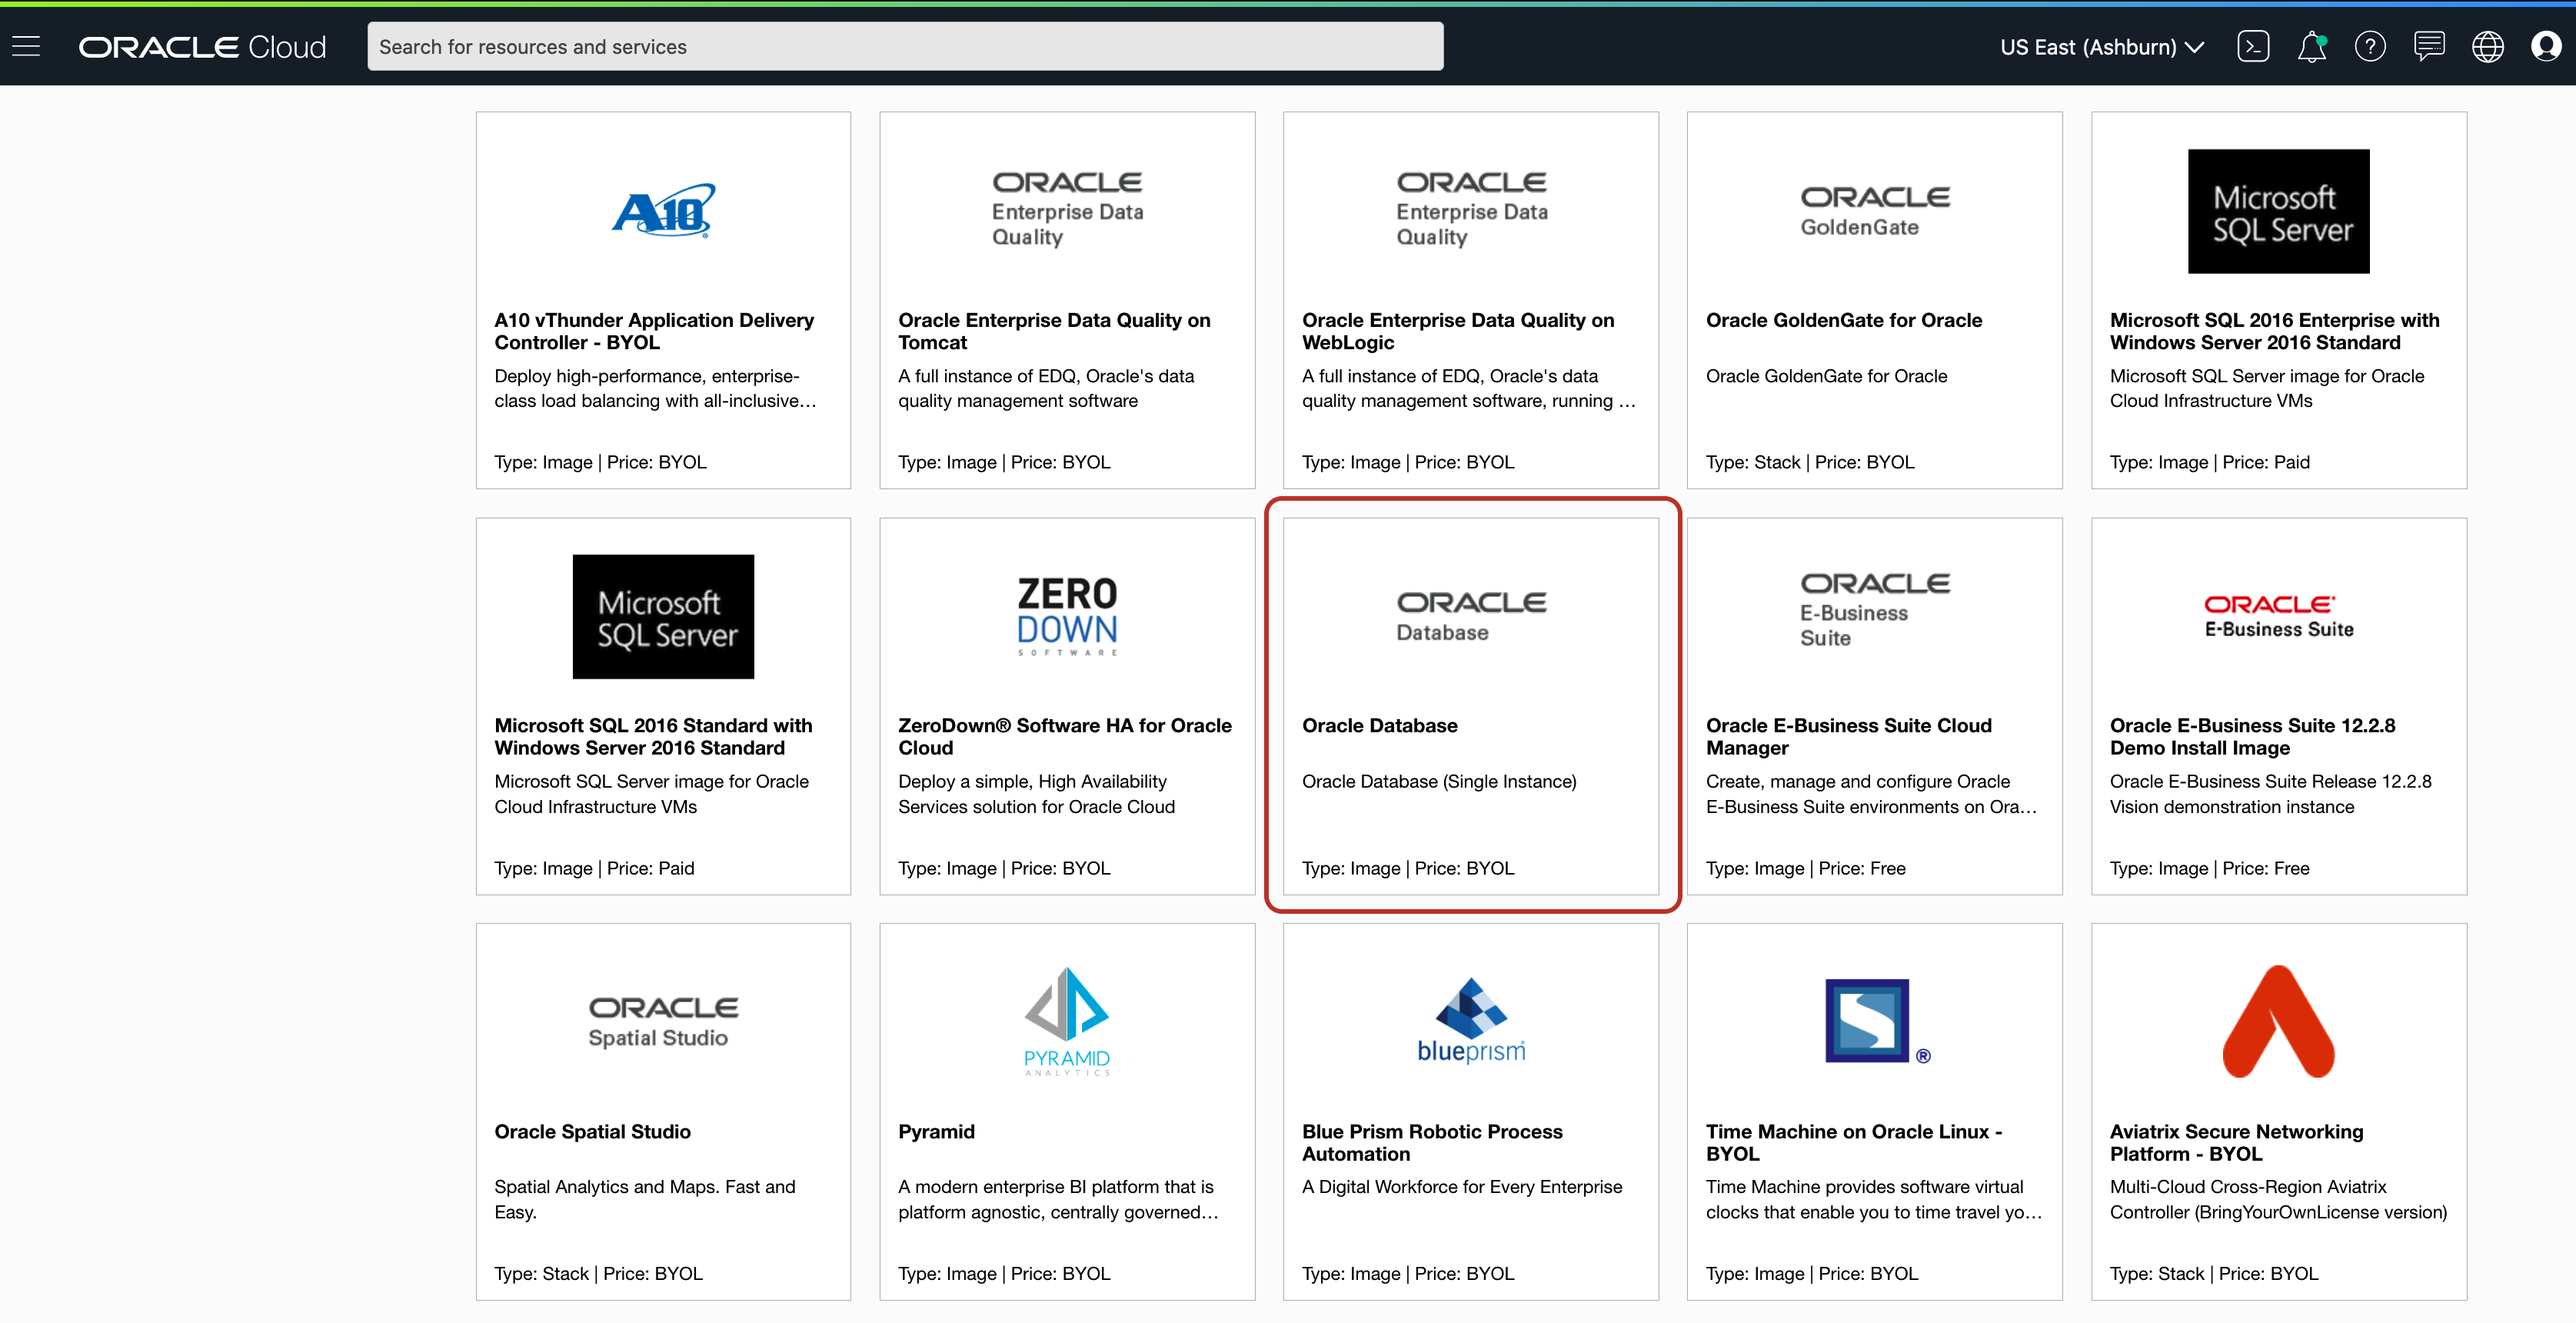The image size is (2576, 1323).
Task: Open Oracle GoldenGate for Oracle listing
Action: pyautogui.click(x=1843, y=320)
